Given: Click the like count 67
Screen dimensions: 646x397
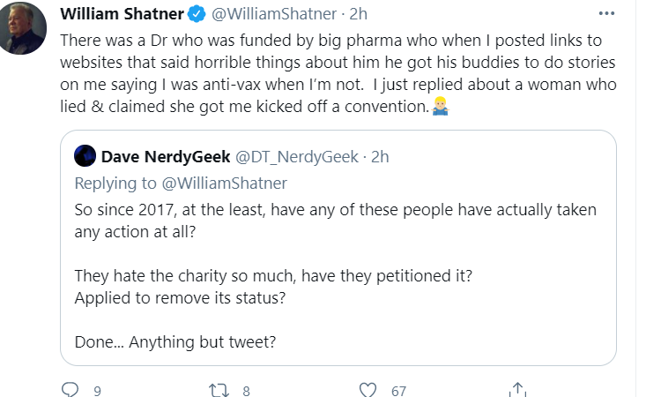Looking at the screenshot, I should (399, 390).
